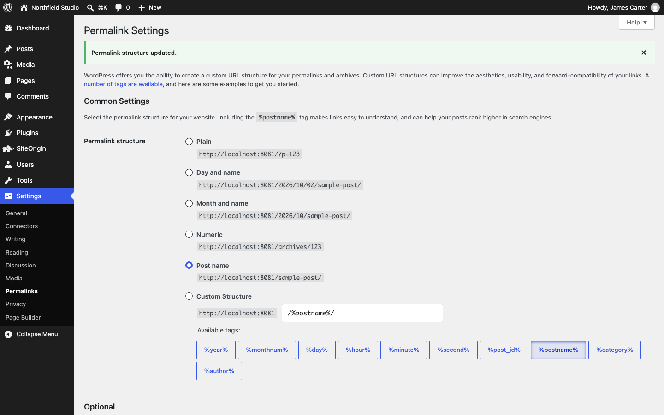
Task: Click the Appearance paintbrush icon
Action: point(8,117)
